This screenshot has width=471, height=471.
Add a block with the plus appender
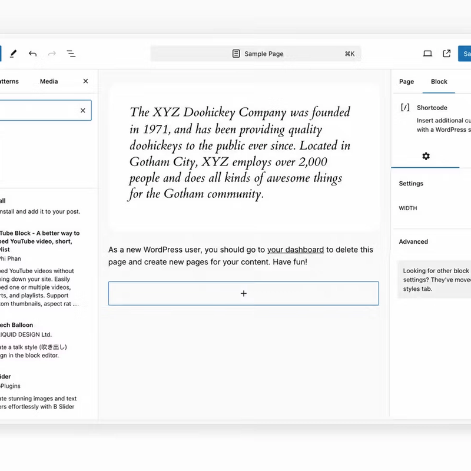(x=244, y=293)
